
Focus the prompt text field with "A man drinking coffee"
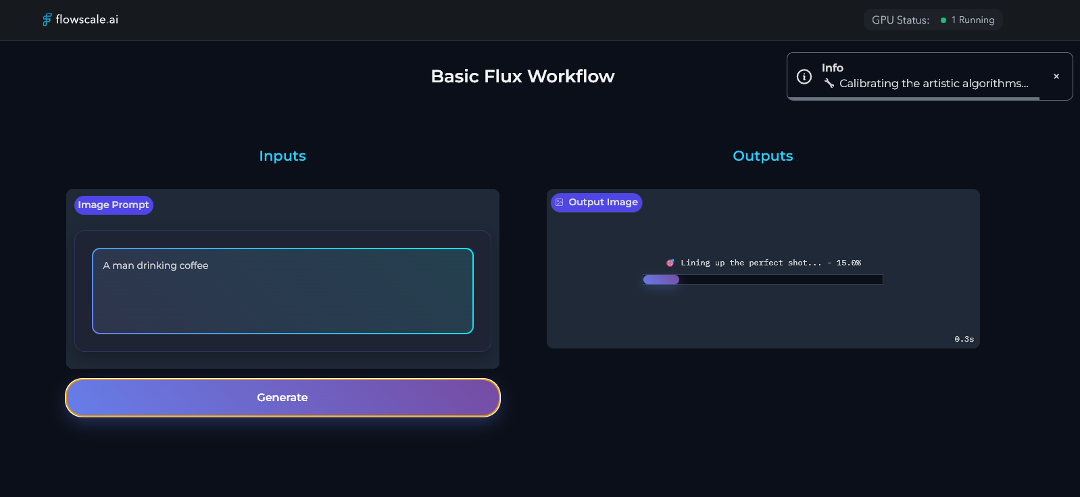pos(283,291)
